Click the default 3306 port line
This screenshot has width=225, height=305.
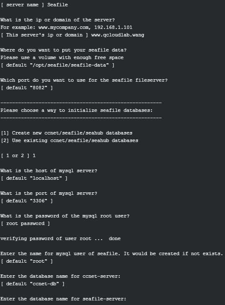(x=27, y=201)
